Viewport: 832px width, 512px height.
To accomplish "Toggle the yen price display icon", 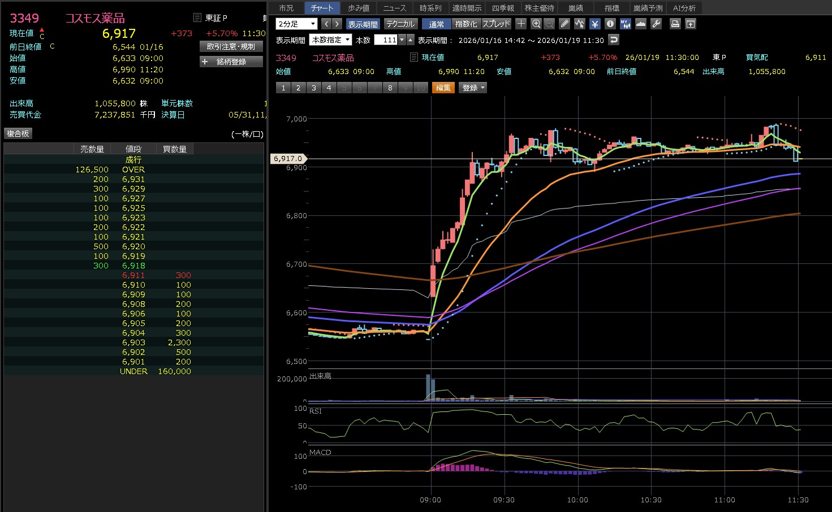I will click(x=594, y=24).
